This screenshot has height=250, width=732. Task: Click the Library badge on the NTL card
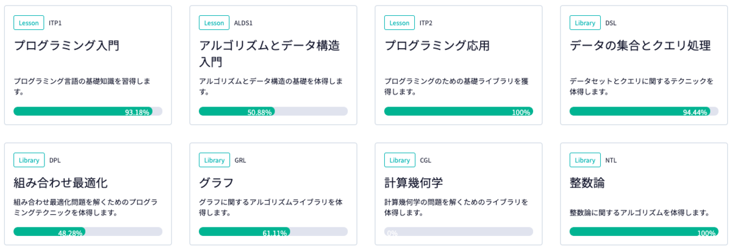click(x=585, y=160)
